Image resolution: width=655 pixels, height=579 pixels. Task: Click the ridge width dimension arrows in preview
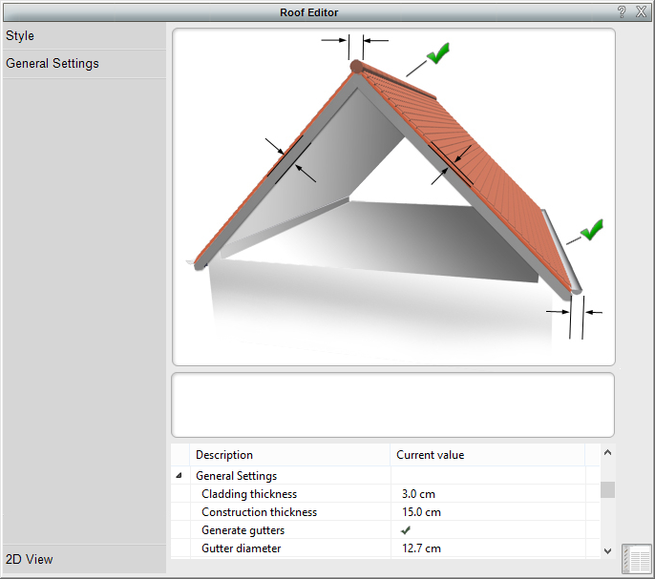point(355,46)
